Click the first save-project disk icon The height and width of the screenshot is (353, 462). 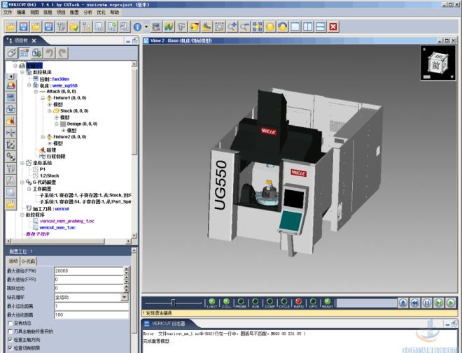[23, 27]
